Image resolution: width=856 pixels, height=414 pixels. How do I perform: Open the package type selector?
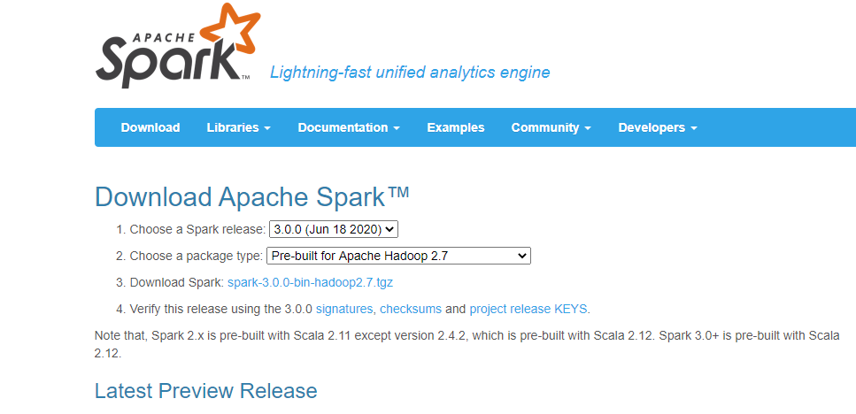pyautogui.click(x=398, y=256)
